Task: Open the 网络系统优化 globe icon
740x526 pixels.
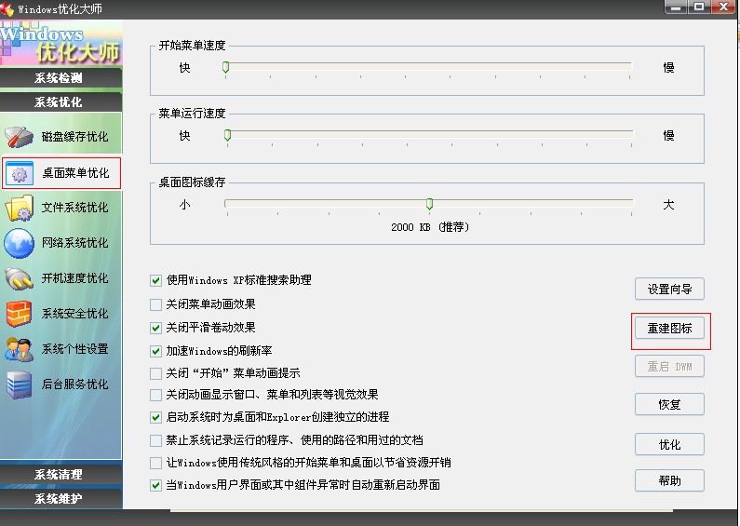Action: point(19,243)
